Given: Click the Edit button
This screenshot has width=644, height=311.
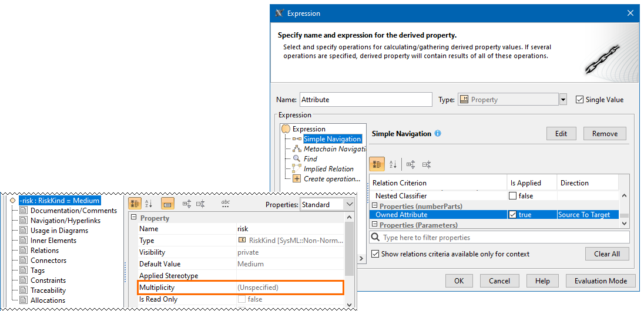Looking at the screenshot, I should coord(561,133).
